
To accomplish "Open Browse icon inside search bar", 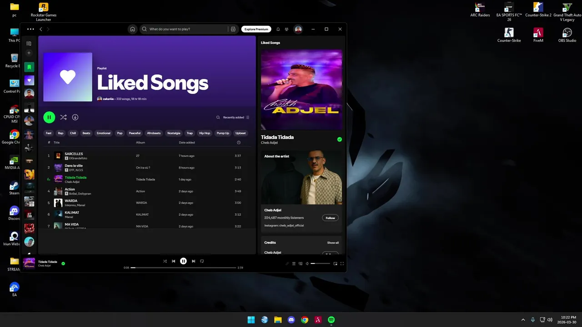I will coord(233,29).
